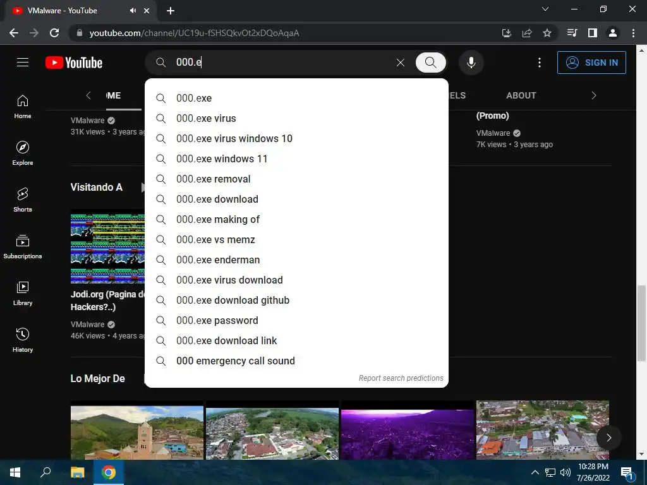Open History in the sidebar
Viewport: 647px width, 485px height.
tap(23, 340)
